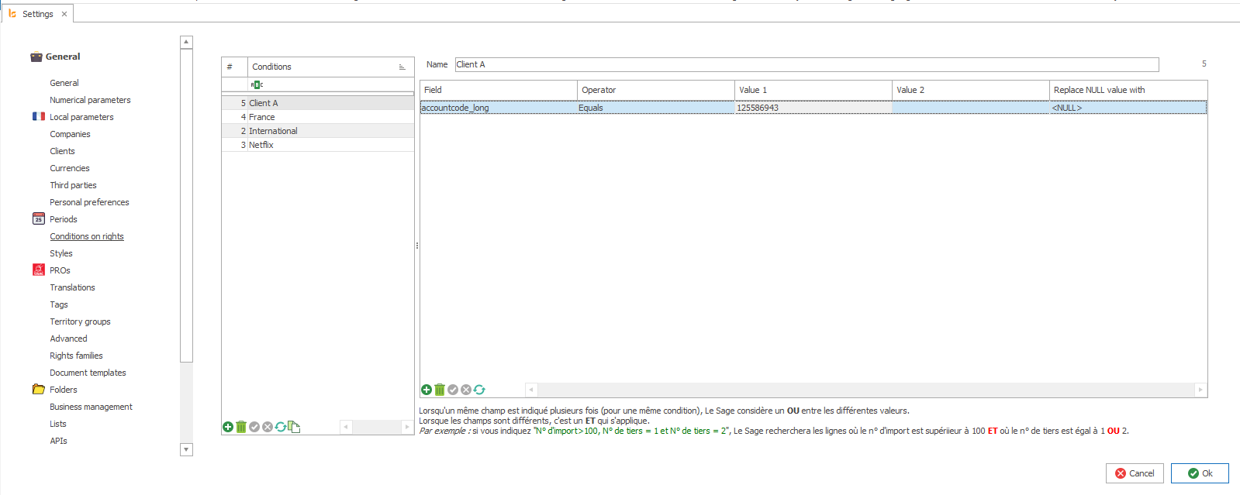Refresh the conditions list
The width and height of the screenshot is (1240, 495).
click(x=281, y=427)
